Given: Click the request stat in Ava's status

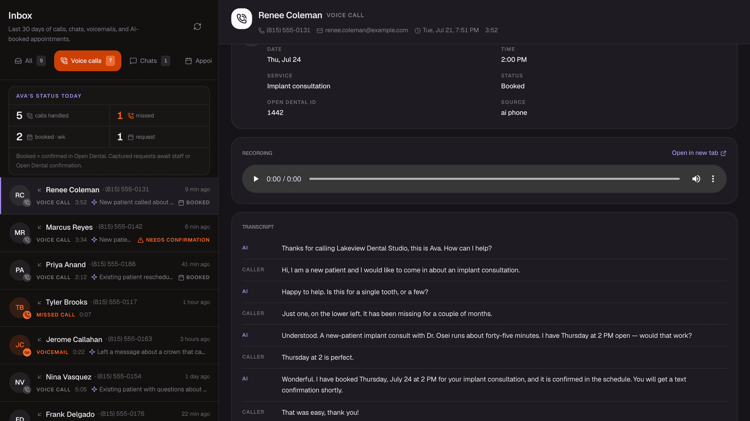Looking at the screenshot, I should pos(159,137).
